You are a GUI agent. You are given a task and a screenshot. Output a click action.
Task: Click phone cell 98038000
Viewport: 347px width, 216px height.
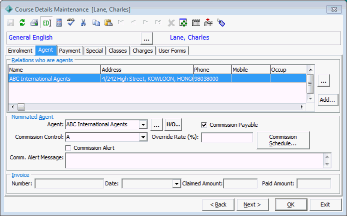(212, 79)
